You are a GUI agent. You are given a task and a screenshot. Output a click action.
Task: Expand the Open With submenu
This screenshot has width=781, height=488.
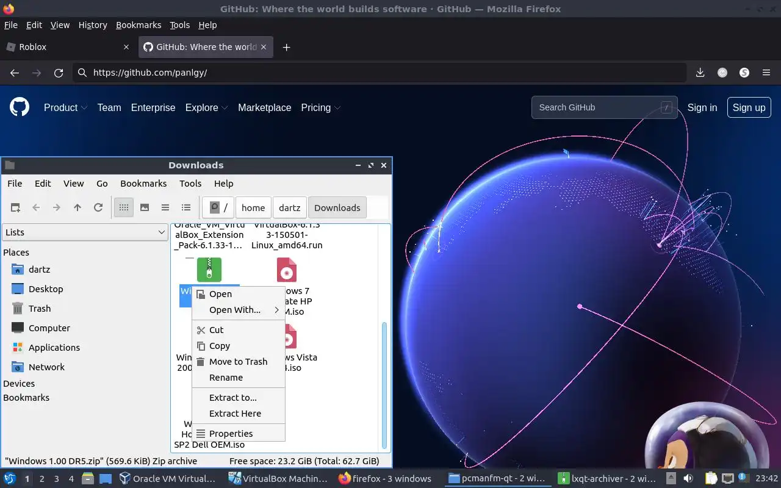[239, 310]
